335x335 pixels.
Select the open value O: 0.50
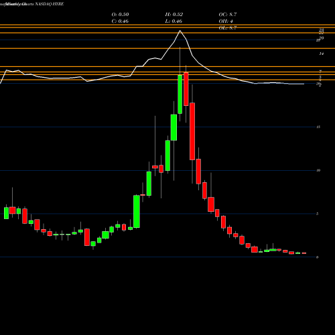click(120, 15)
